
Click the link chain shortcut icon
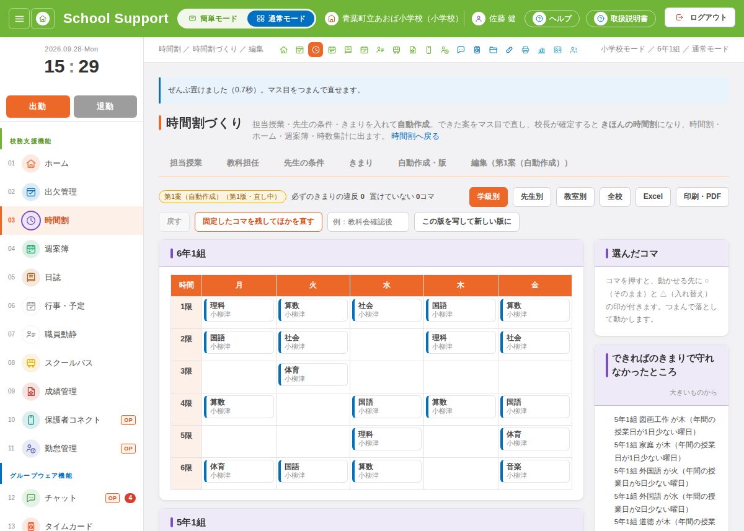509,50
